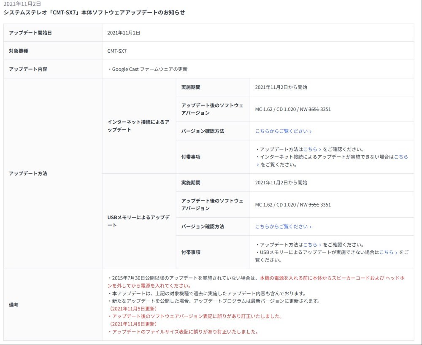Click note that update includes past updates

[206, 294]
